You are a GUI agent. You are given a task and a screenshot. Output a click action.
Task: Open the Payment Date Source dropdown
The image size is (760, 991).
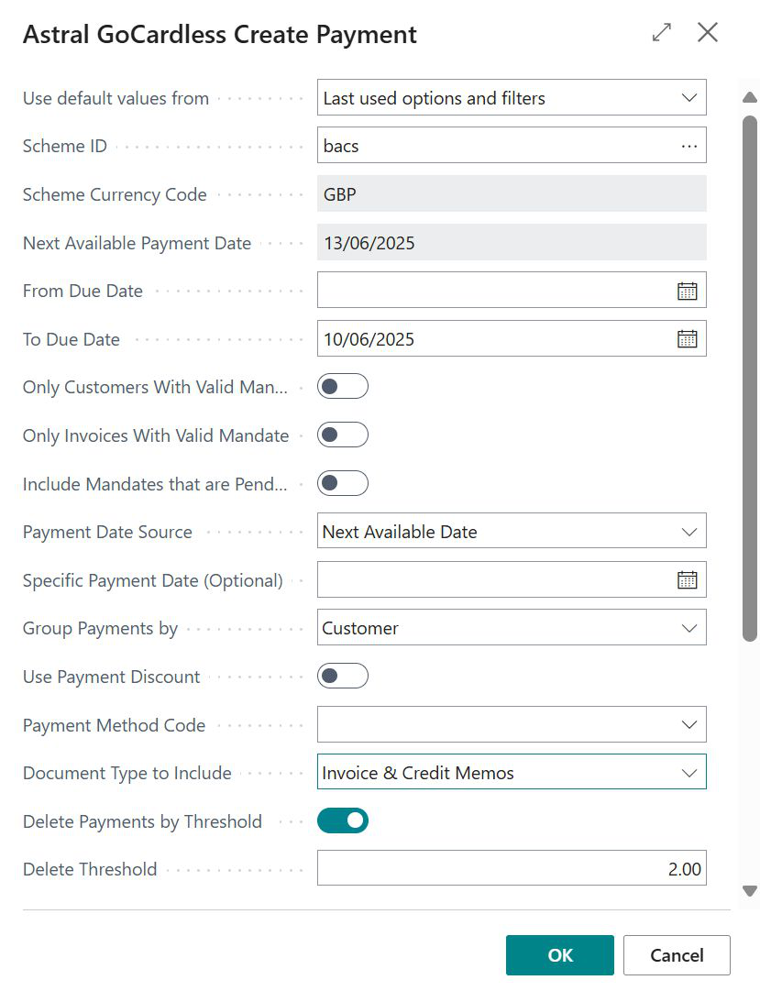[689, 532]
